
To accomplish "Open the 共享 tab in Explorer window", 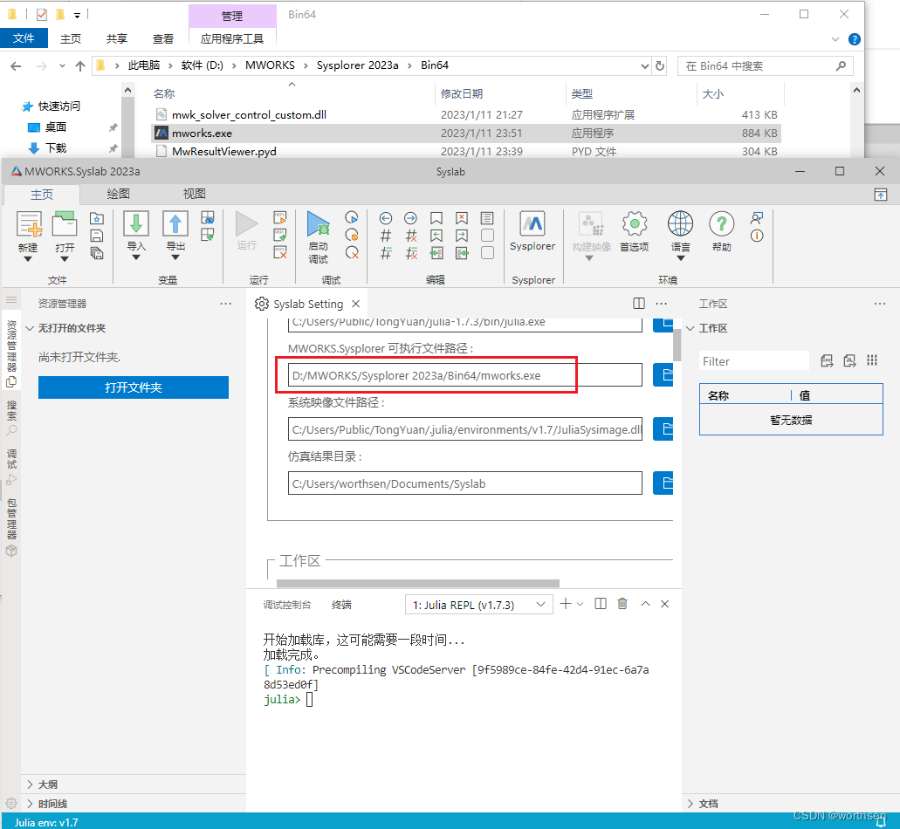I will point(116,38).
